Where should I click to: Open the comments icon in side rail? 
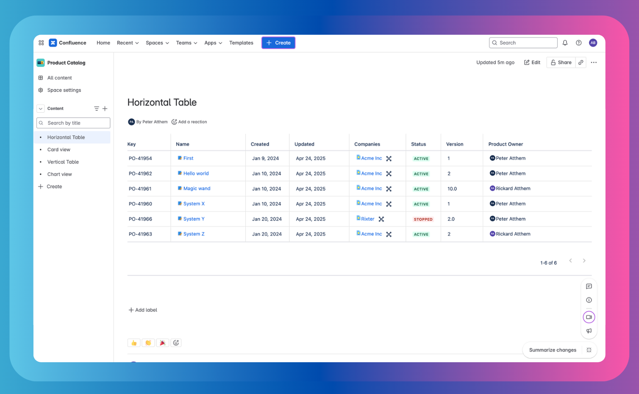click(589, 286)
